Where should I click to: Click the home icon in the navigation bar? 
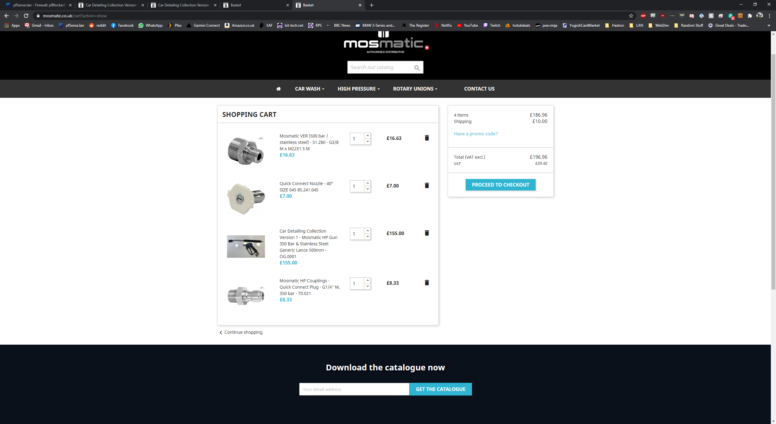(x=279, y=89)
